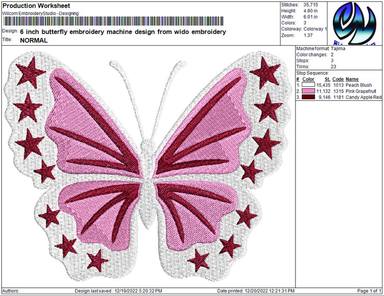Image resolution: width=384 pixels, height=296 pixels.
Task: Click the "Code" column header
Action: (x=338, y=79)
